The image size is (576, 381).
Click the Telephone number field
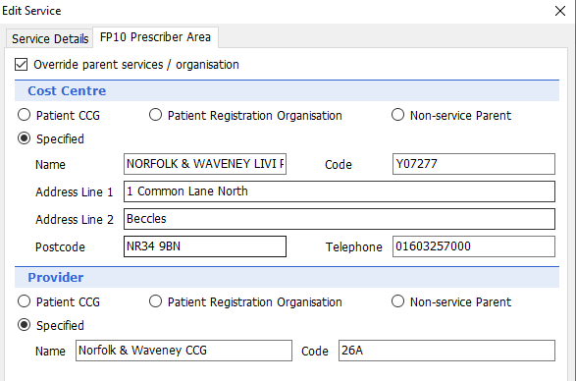(474, 246)
